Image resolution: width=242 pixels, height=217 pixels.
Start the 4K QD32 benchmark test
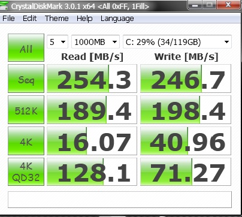tap(26, 172)
